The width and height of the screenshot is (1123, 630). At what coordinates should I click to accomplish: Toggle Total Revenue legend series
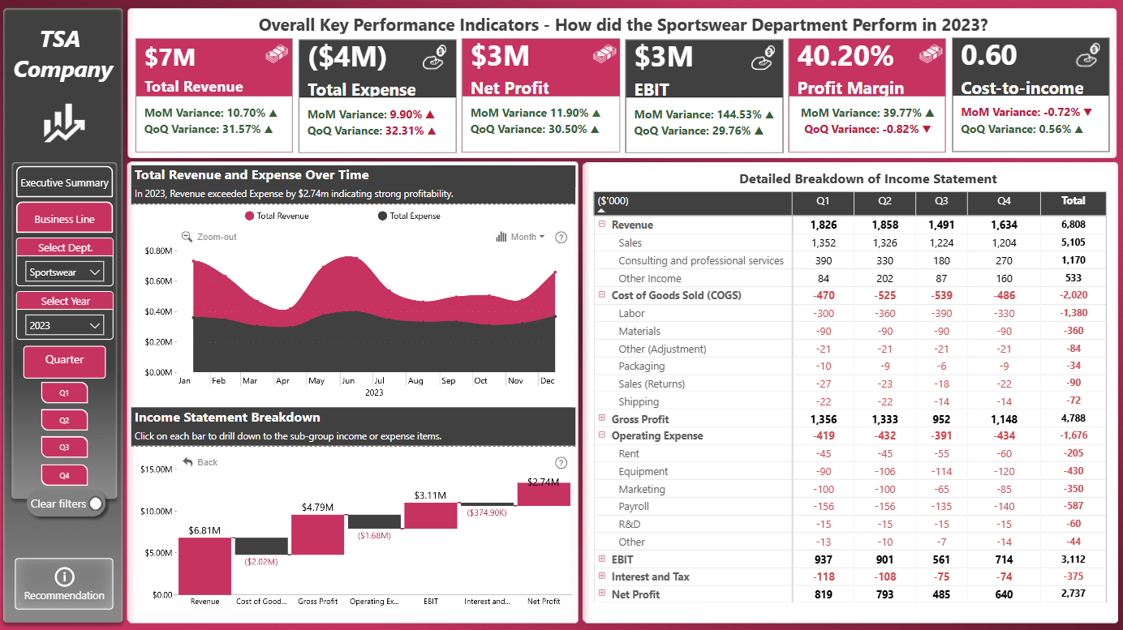tap(277, 216)
